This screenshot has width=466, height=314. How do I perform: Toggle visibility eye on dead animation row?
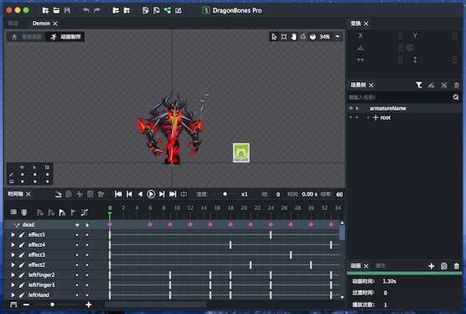tap(77, 225)
